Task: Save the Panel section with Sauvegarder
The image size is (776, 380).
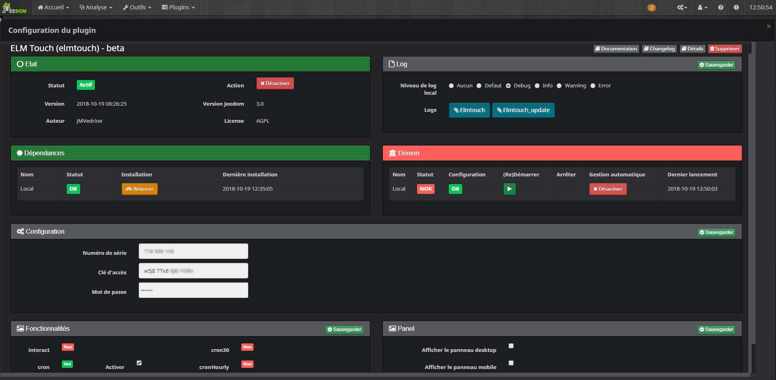Action: point(716,330)
